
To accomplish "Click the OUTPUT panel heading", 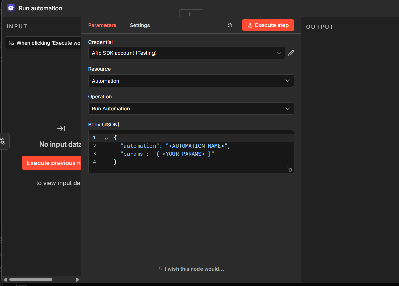I will pos(320,27).
